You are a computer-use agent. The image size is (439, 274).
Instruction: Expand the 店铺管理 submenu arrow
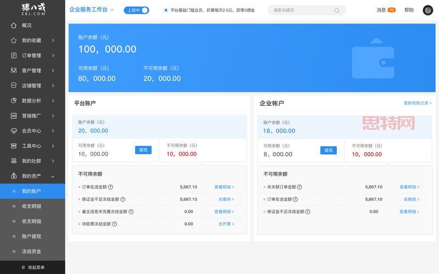click(53, 85)
